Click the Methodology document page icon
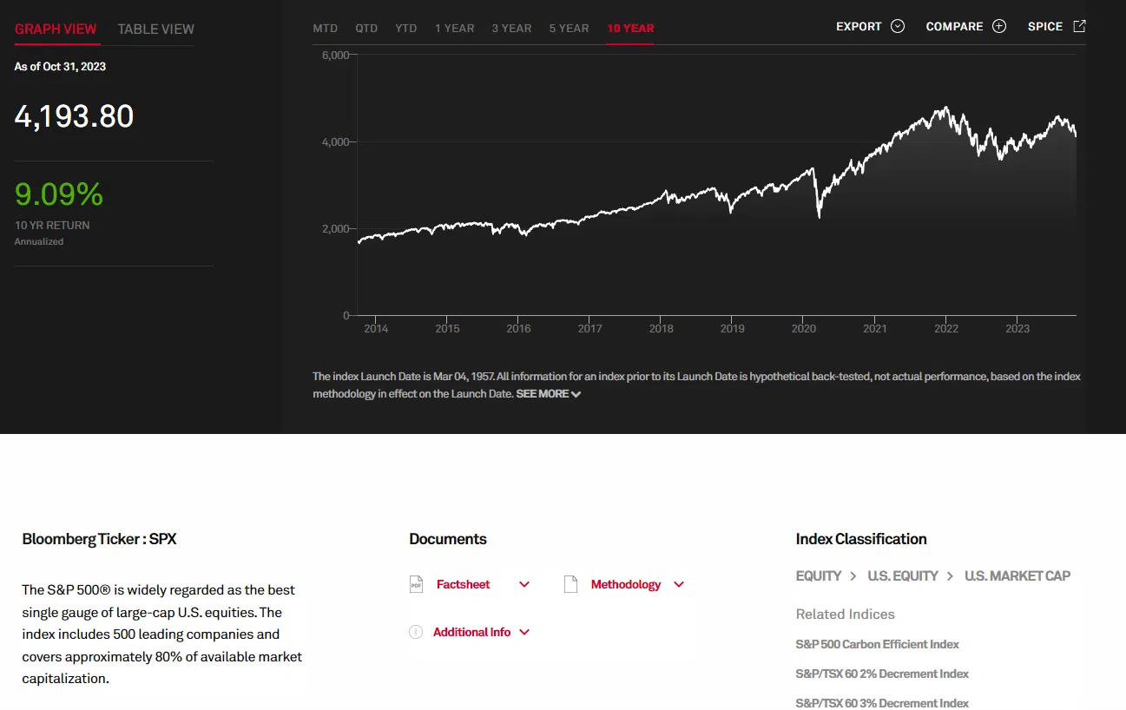This screenshot has height=710, width=1126. (x=570, y=584)
